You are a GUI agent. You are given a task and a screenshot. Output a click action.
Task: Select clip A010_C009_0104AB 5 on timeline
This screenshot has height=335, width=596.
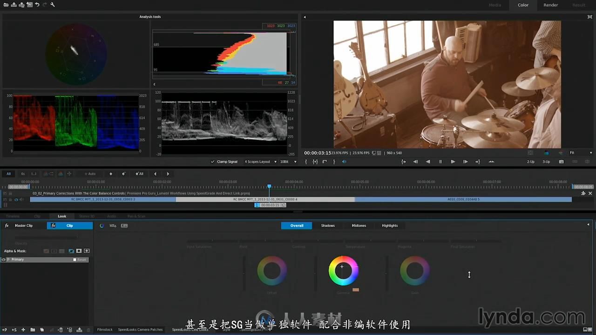click(x=463, y=199)
